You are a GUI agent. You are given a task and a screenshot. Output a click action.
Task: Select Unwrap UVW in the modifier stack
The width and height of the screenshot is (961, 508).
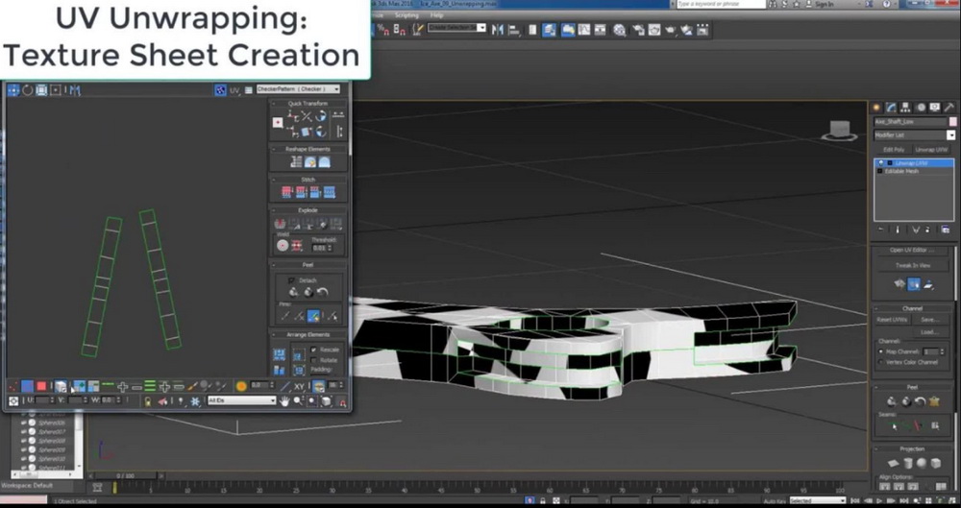pyautogui.click(x=909, y=163)
